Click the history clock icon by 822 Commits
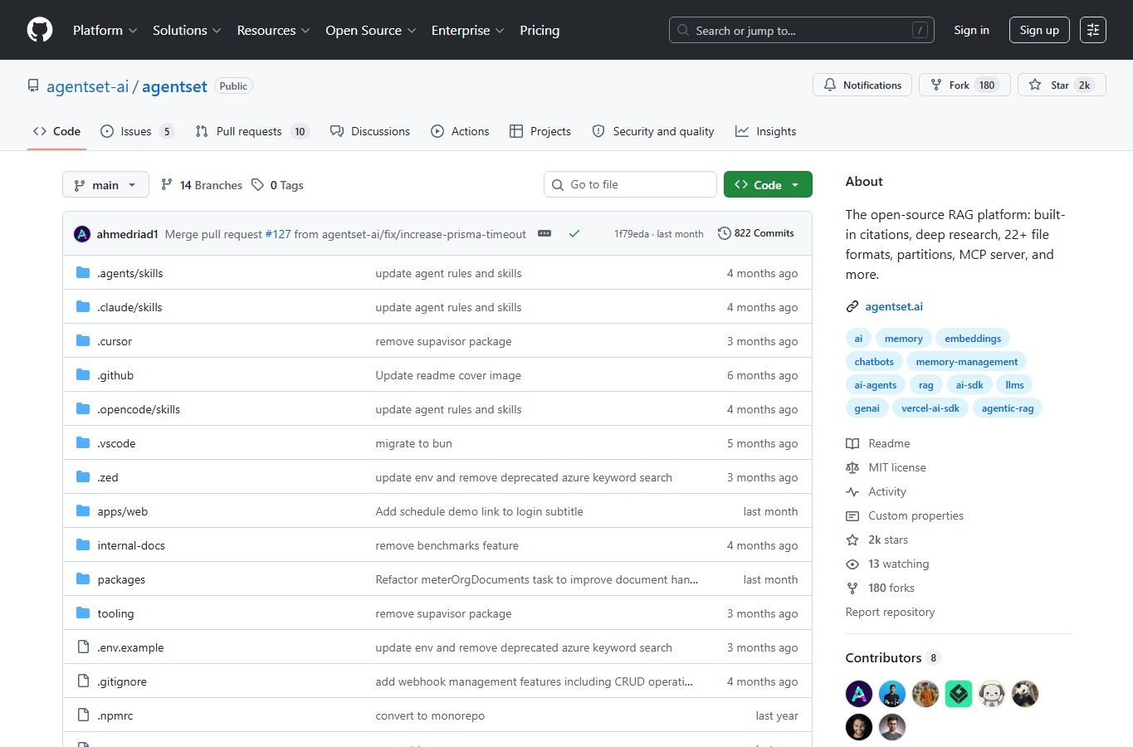 (x=724, y=233)
